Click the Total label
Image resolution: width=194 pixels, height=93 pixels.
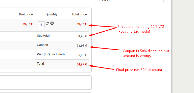[x=40, y=64]
